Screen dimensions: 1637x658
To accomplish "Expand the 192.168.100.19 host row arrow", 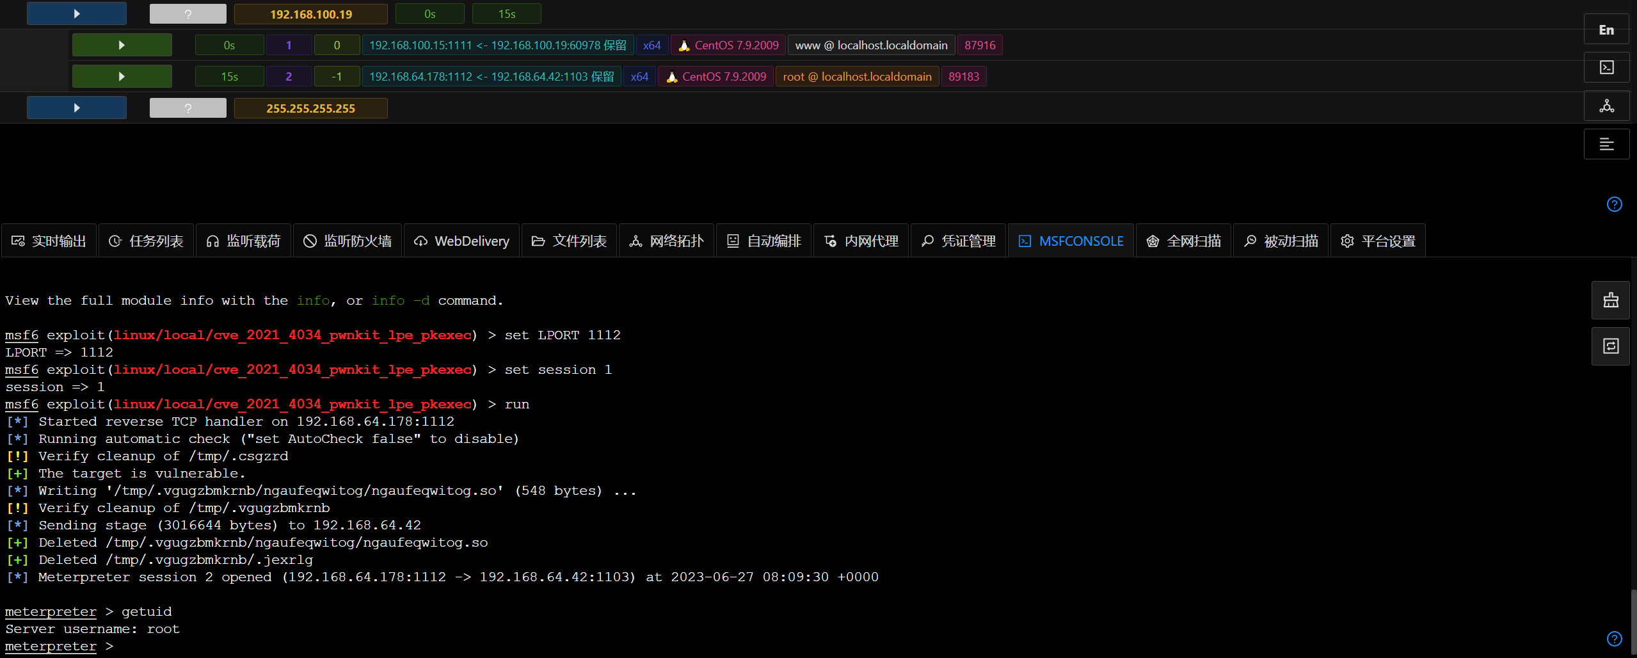I will pos(77,13).
